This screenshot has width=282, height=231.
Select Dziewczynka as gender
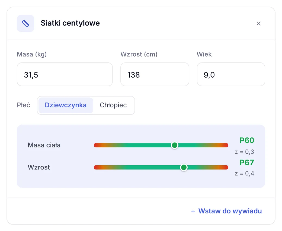click(66, 105)
